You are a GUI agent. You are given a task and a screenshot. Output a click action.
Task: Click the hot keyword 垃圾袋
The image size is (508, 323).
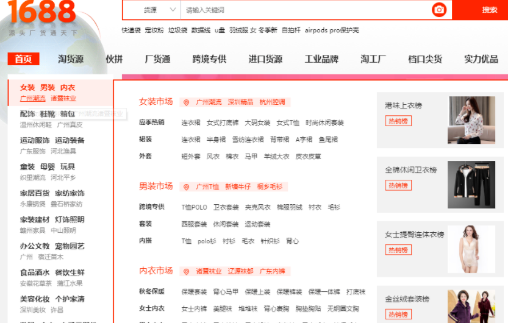[177, 30]
